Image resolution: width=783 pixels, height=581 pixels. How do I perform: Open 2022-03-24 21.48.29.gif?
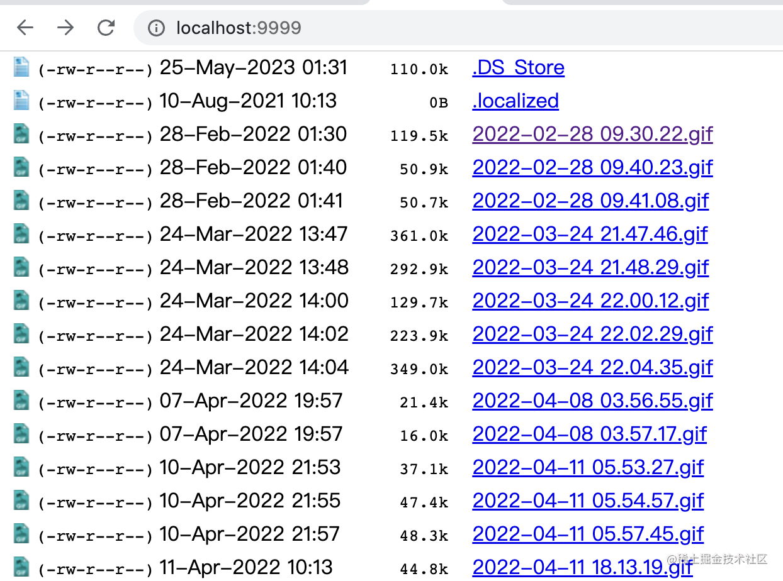tap(590, 268)
